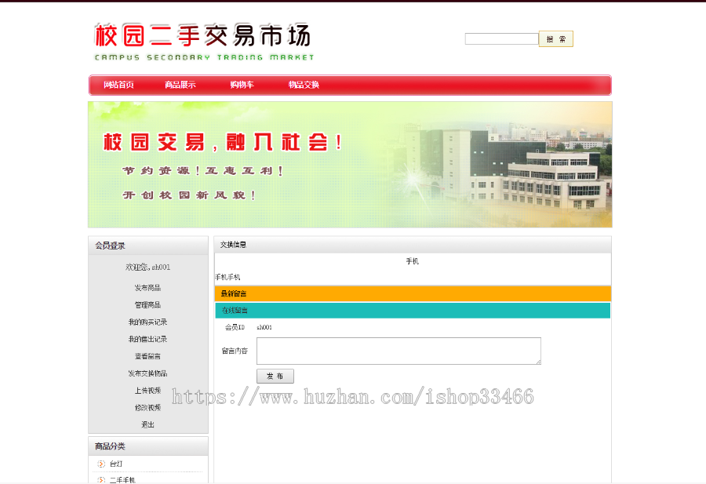This screenshot has height=484, width=706.
Task: Log out using the 退出 link
Action: pos(148,424)
